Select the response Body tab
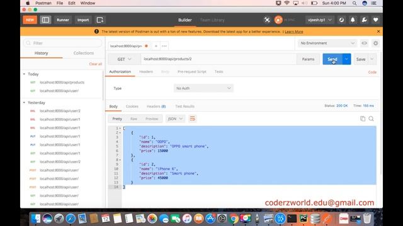The width and height of the screenshot is (403, 226). click(113, 106)
